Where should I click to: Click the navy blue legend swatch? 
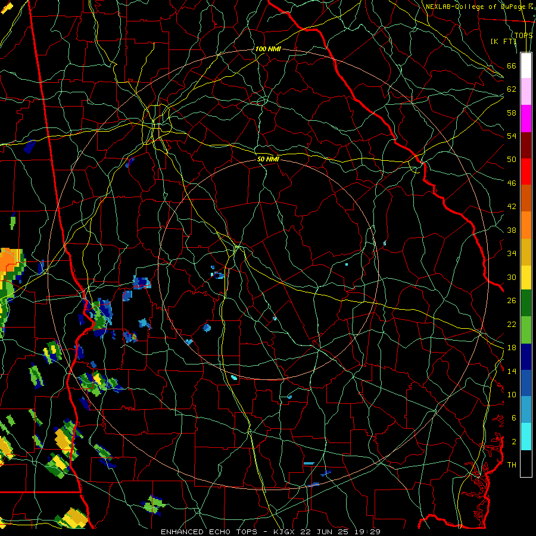[526, 356]
